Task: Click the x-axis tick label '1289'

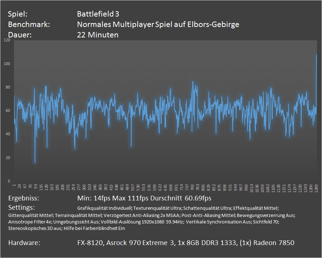Action: click(316, 188)
